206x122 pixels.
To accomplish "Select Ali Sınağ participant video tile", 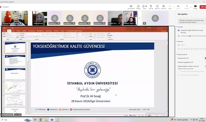I will (15, 18).
